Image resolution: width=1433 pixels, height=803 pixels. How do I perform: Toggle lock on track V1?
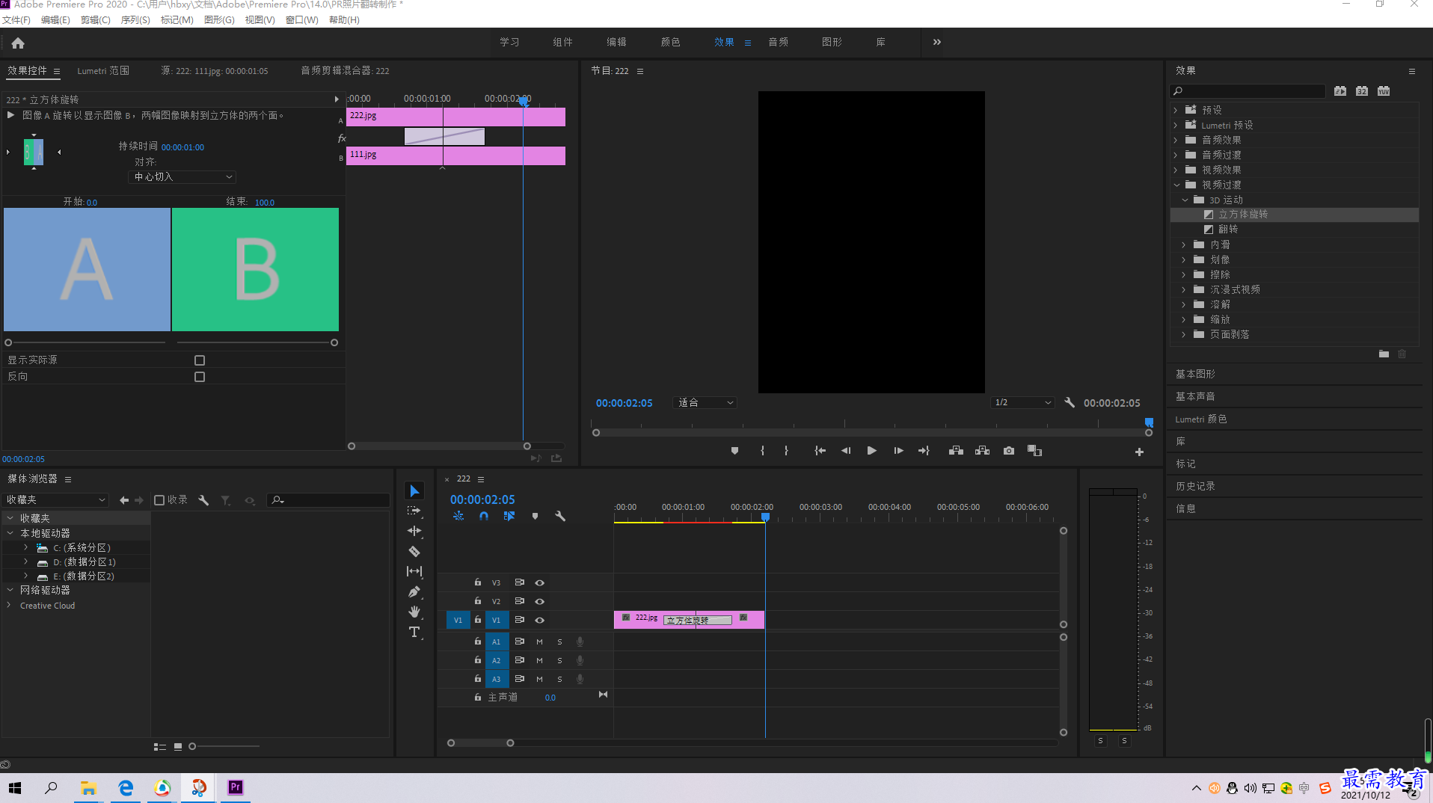(478, 619)
